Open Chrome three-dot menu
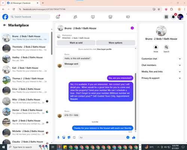The width and height of the screenshot is (187, 150). (x=185, y=9)
